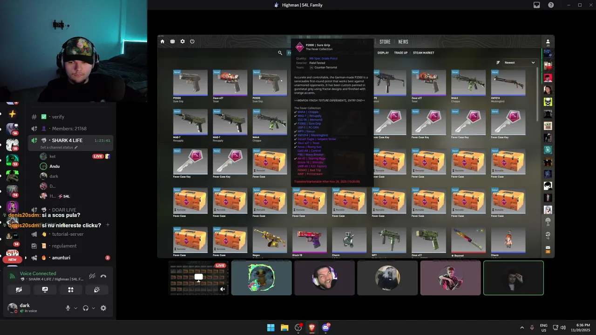
Task: Open the CS2 mail inbox icon
Action: [x=548, y=248]
